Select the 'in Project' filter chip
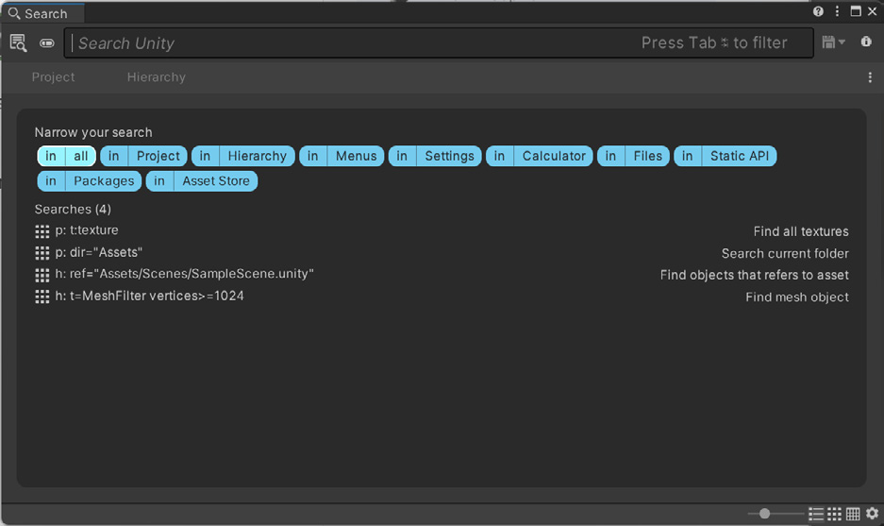Screen dimensions: 884x526 pyautogui.click(x=143, y=156)
